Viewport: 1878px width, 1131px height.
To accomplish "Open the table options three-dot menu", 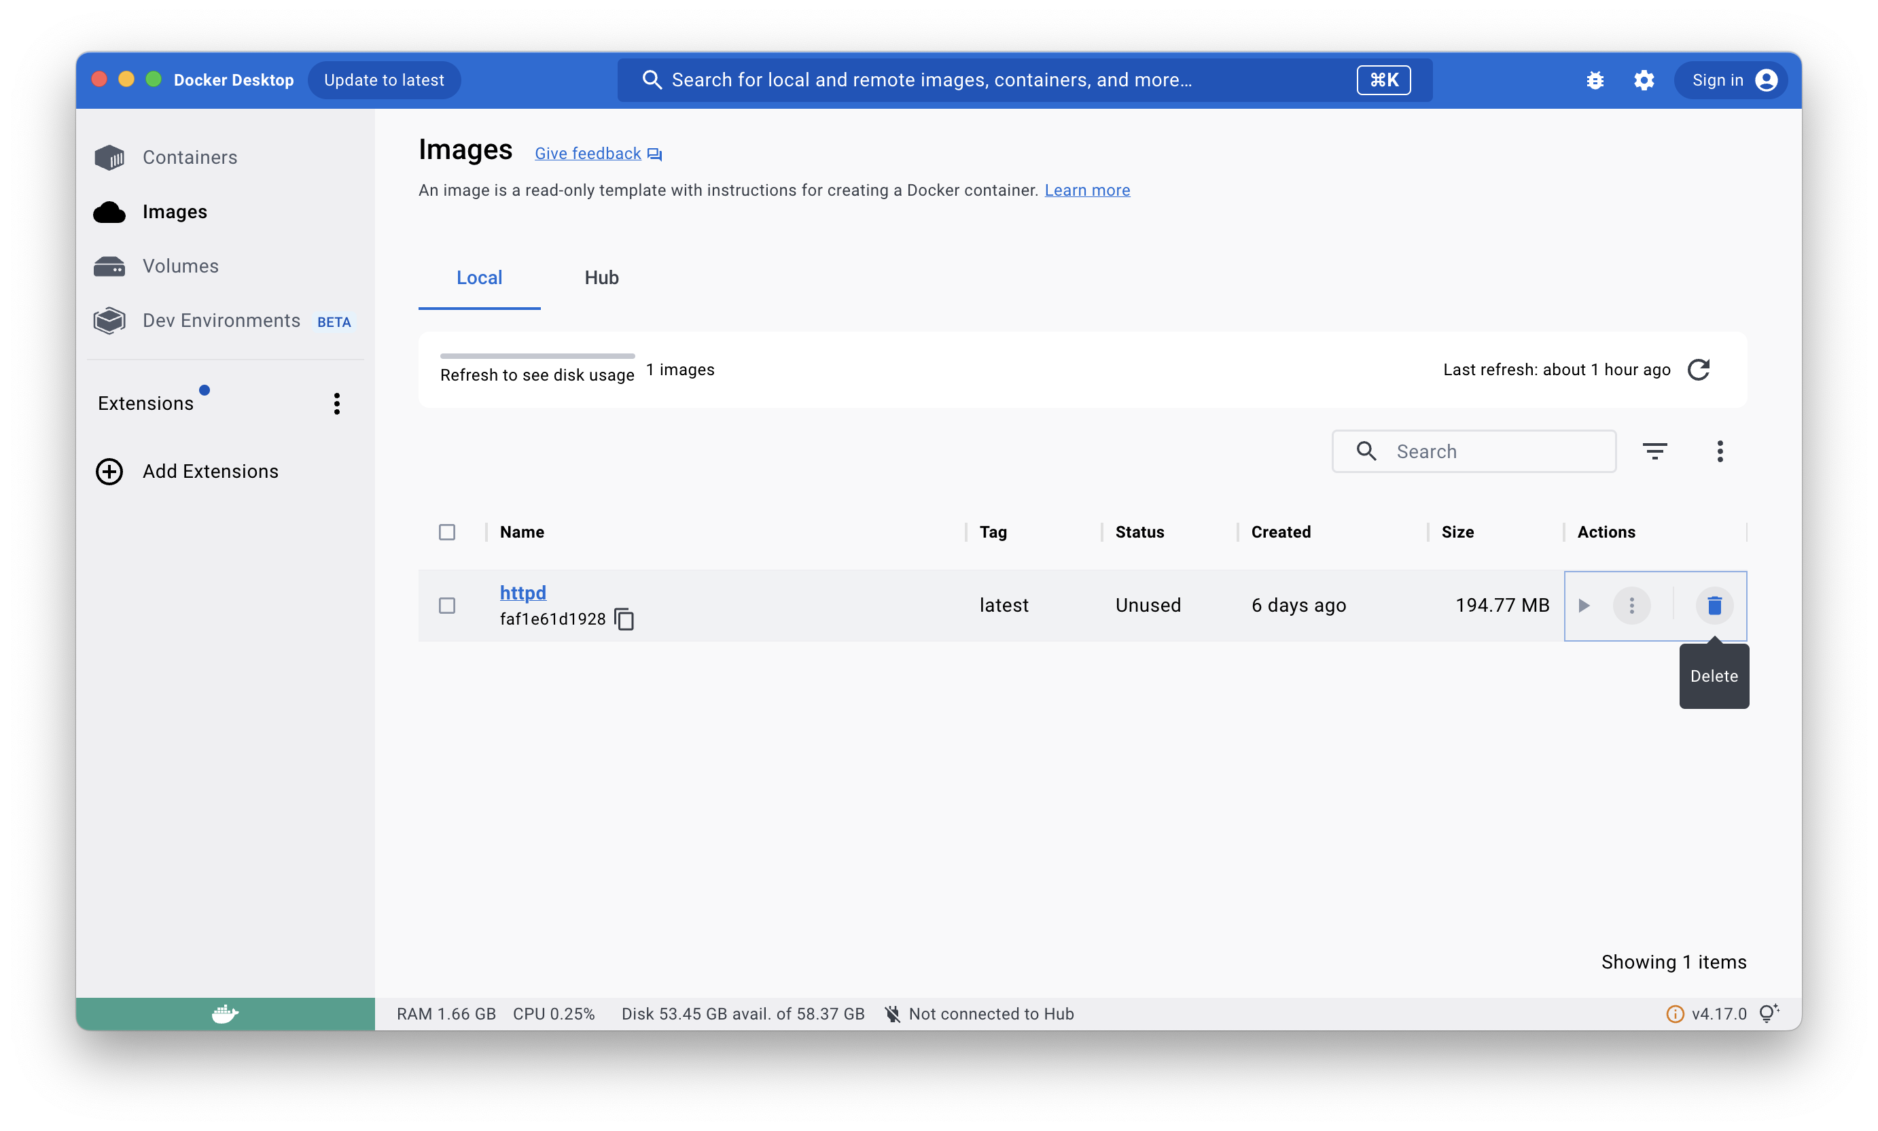I will click(x=1720, y=451).
